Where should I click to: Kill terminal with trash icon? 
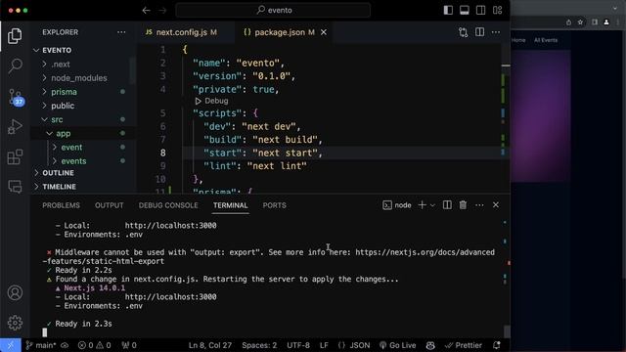point(463,205)
